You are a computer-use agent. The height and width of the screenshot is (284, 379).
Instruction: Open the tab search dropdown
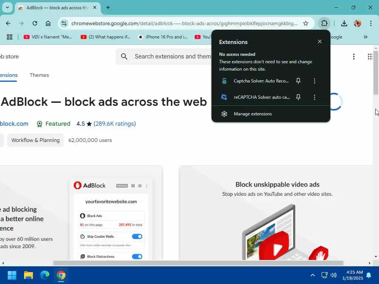pos(7,7)
